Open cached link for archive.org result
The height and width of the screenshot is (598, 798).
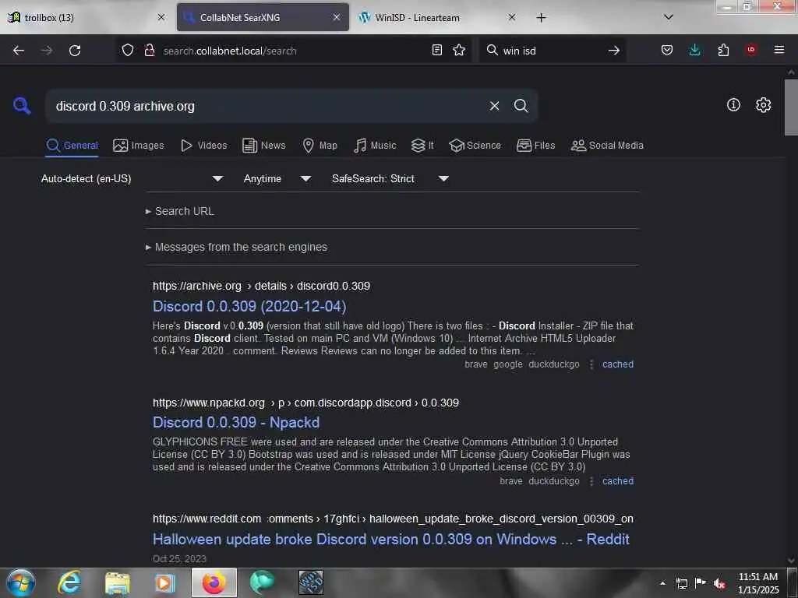(618, 364)
